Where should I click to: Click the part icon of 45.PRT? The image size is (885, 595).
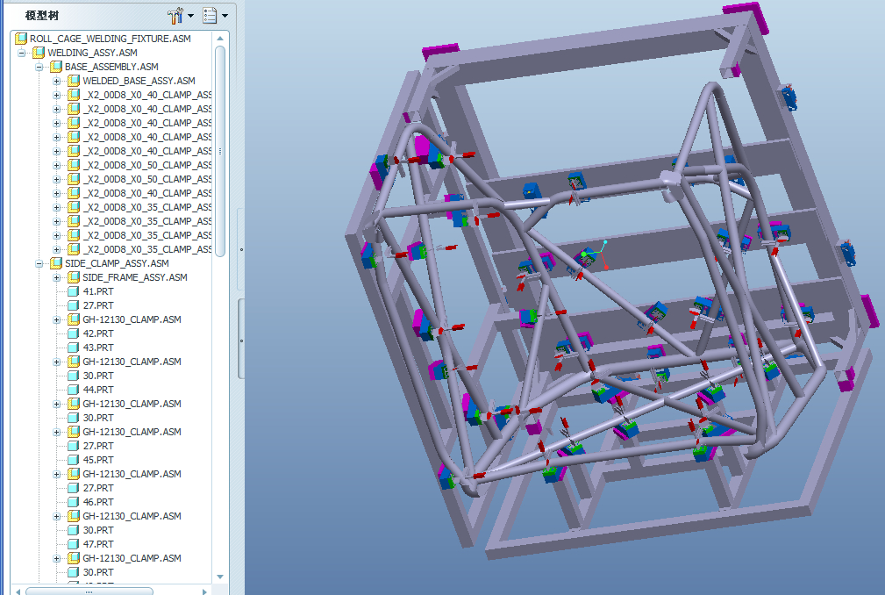tap(74, 460)
